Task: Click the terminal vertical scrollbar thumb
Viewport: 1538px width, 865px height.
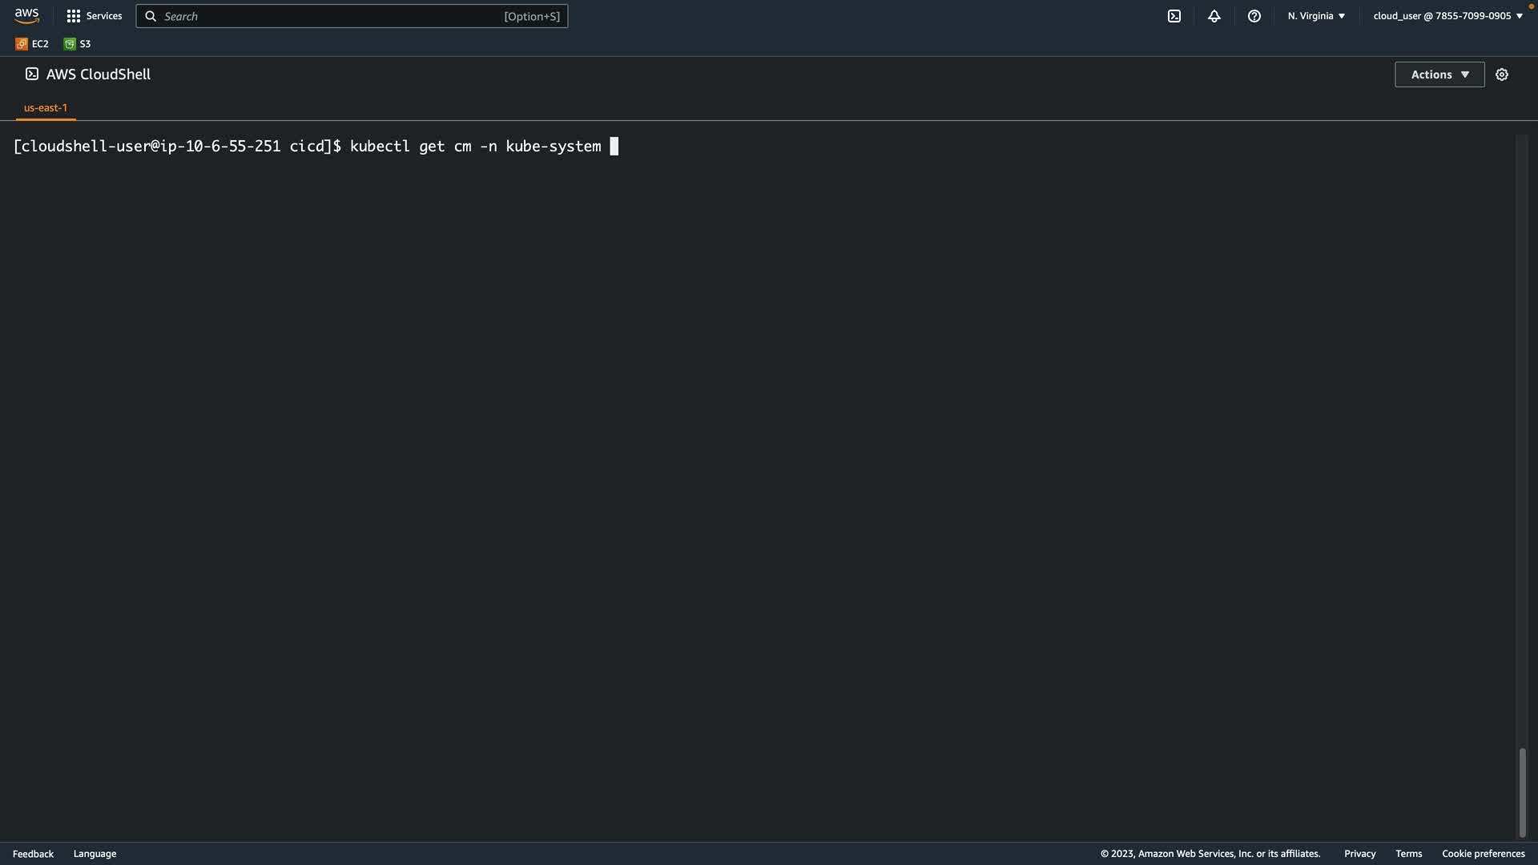Action: pyautogui.click(x=1522, y=793)
